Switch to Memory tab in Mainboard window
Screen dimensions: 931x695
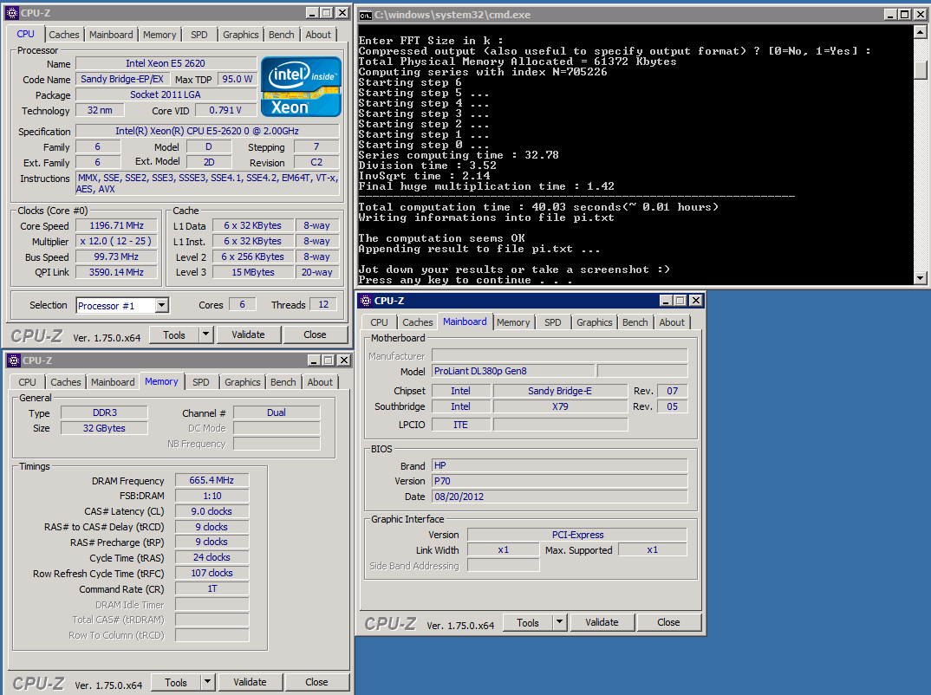(x=513, y=322)
